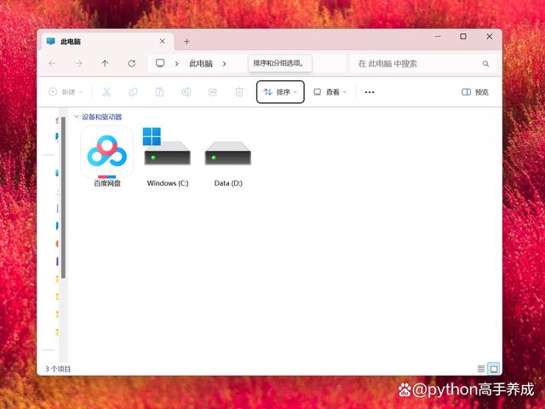The image size is (545, 409).
Task: Expand the chevron after 此电脑 breadcrumb
Action: pyautogui.click(x=224, y=64)
